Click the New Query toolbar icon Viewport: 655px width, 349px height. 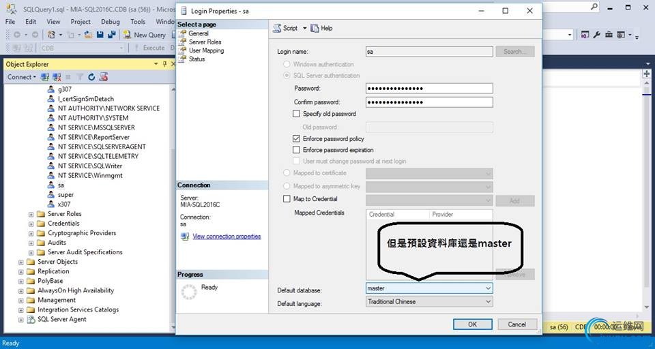[x=128, y=35]
